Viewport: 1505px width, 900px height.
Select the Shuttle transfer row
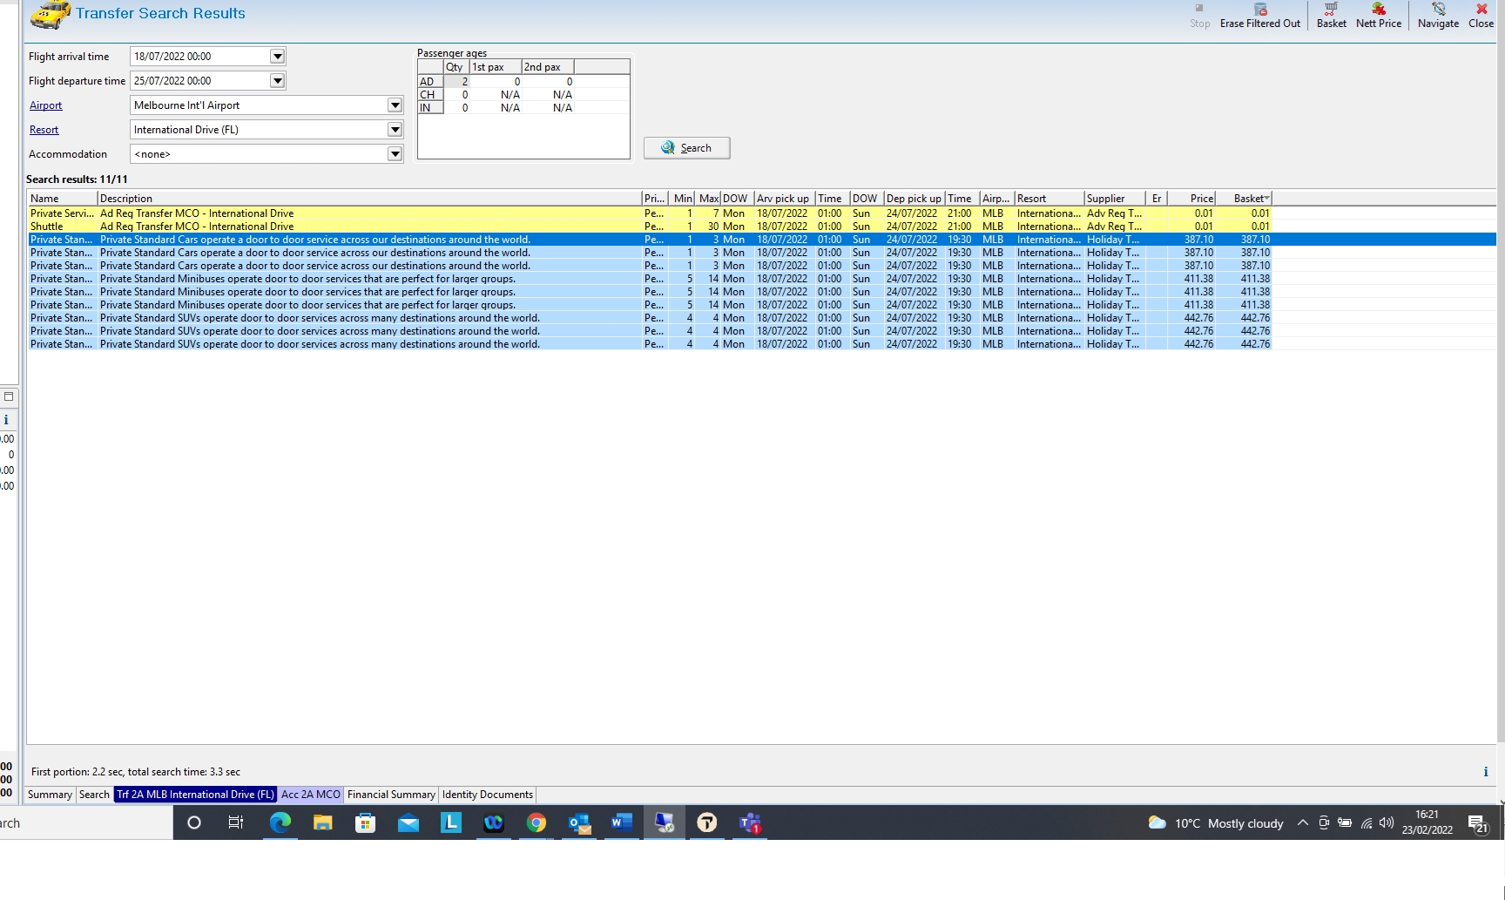coord(650,227)
